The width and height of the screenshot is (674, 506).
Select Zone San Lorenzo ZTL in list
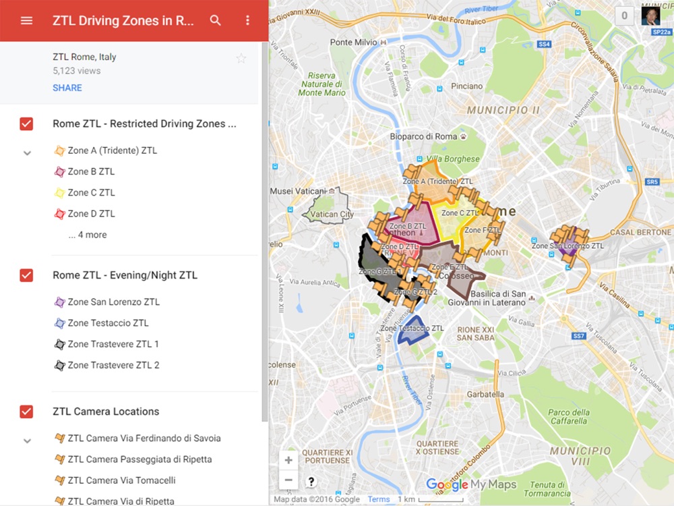(113, 302)
